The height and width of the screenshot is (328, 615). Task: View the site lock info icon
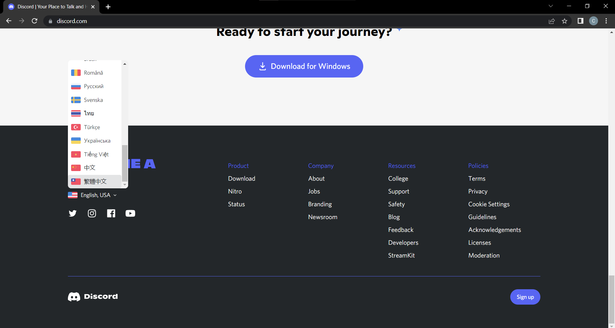pyautogui.click(x=50, y=21)
